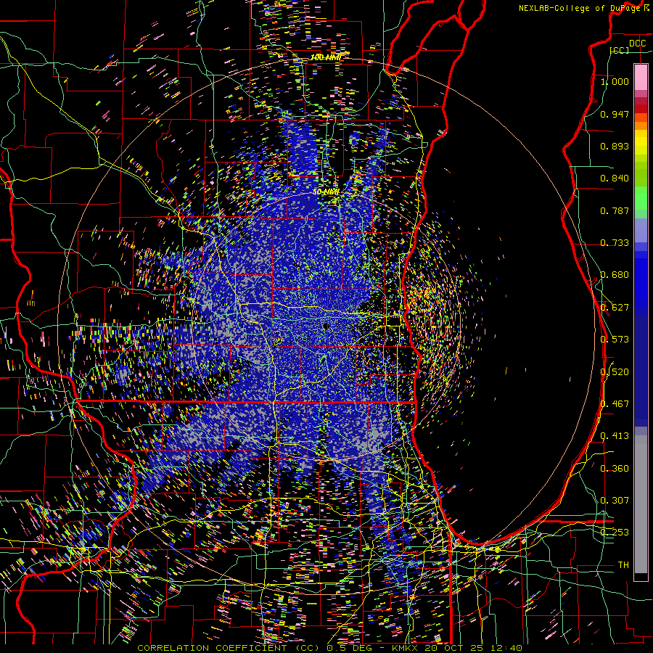This screenshot has height=653, width=653.
Task: Click the [CC] unit label
Action: (x=619, y=50)
